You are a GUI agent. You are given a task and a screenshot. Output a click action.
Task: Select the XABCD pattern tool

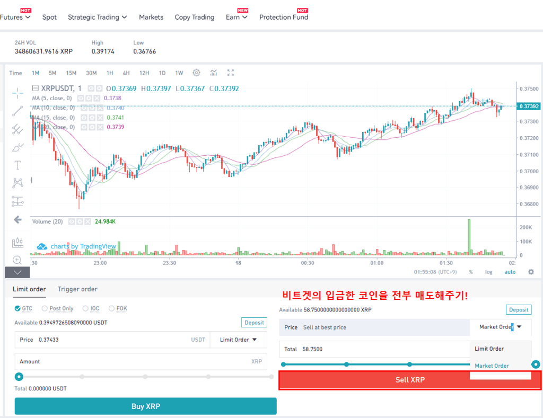tap(17, 182)
